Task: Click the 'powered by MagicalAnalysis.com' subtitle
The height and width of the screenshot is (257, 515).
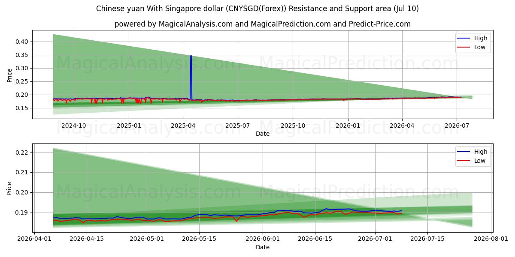Action: tap(263, 24)
